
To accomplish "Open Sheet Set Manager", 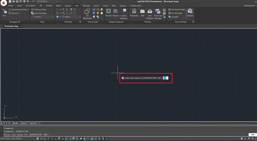I will point(158,14).
